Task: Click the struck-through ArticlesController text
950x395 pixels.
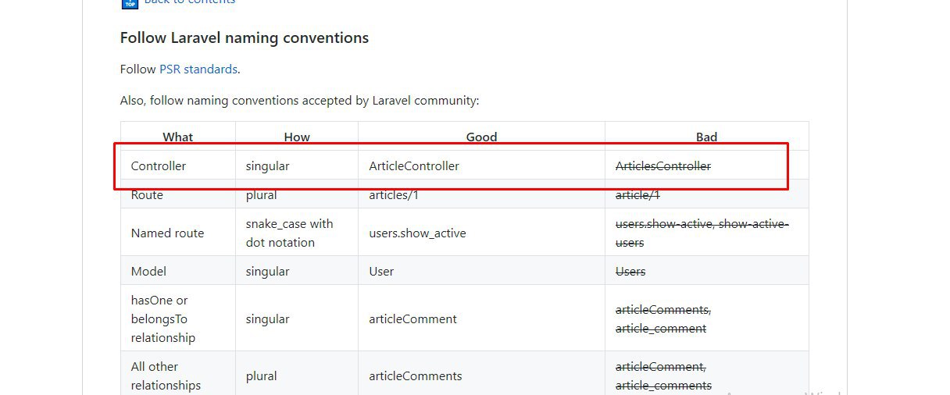Action: pyautogui.click(x=663, y=166)
